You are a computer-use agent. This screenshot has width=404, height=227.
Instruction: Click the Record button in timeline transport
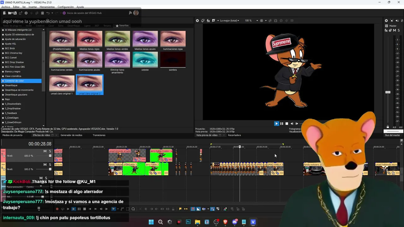point(57,209)
